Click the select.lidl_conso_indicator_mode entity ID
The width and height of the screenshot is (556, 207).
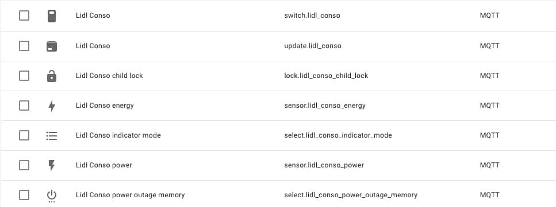[338, 135]
